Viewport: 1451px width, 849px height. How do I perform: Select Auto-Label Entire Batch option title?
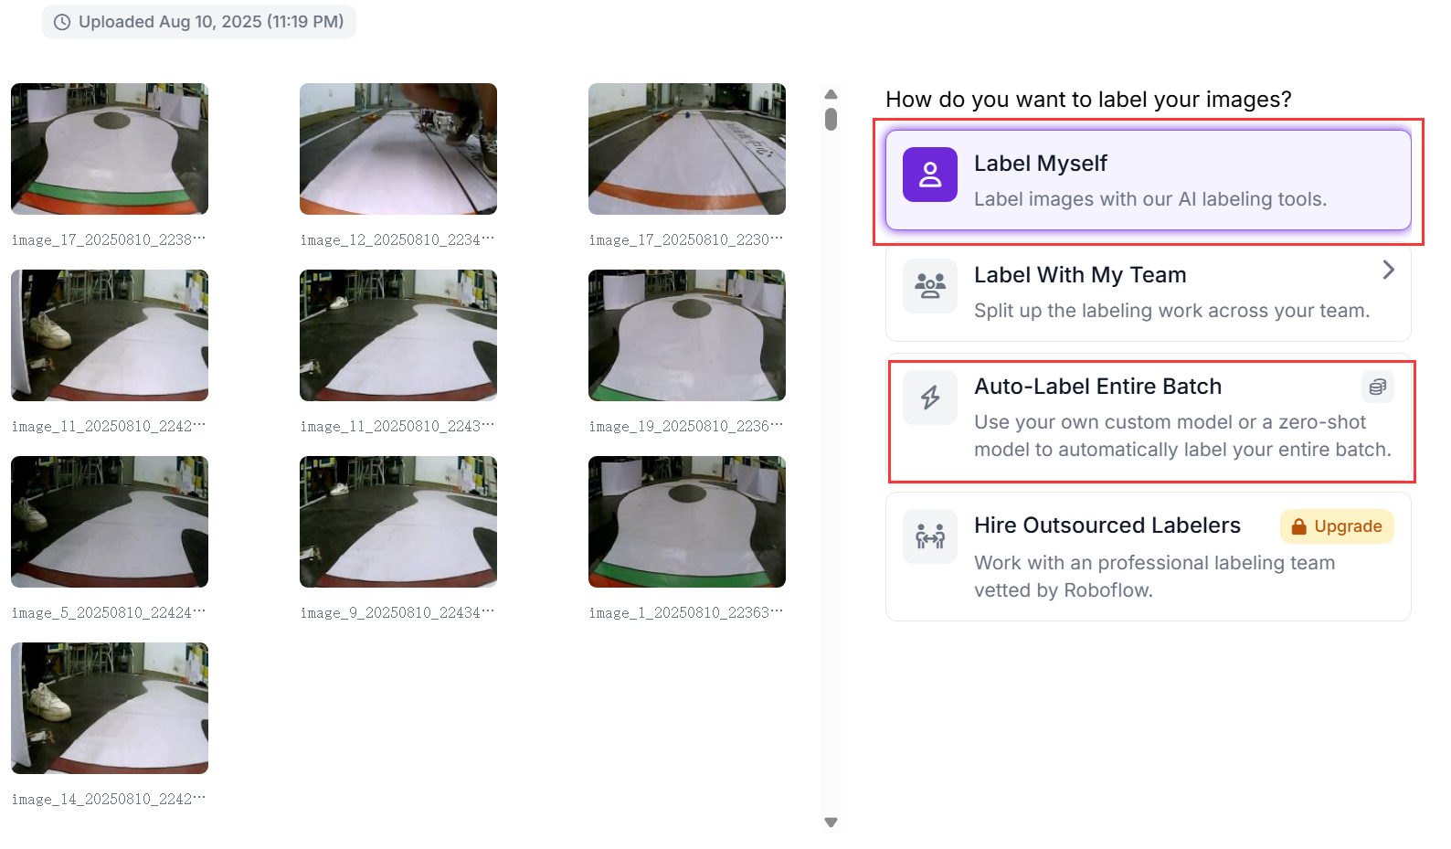click(x=1097, y=387)
